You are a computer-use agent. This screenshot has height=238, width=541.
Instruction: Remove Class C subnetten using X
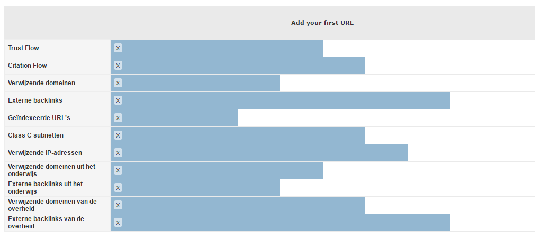(x=118, y=135)
